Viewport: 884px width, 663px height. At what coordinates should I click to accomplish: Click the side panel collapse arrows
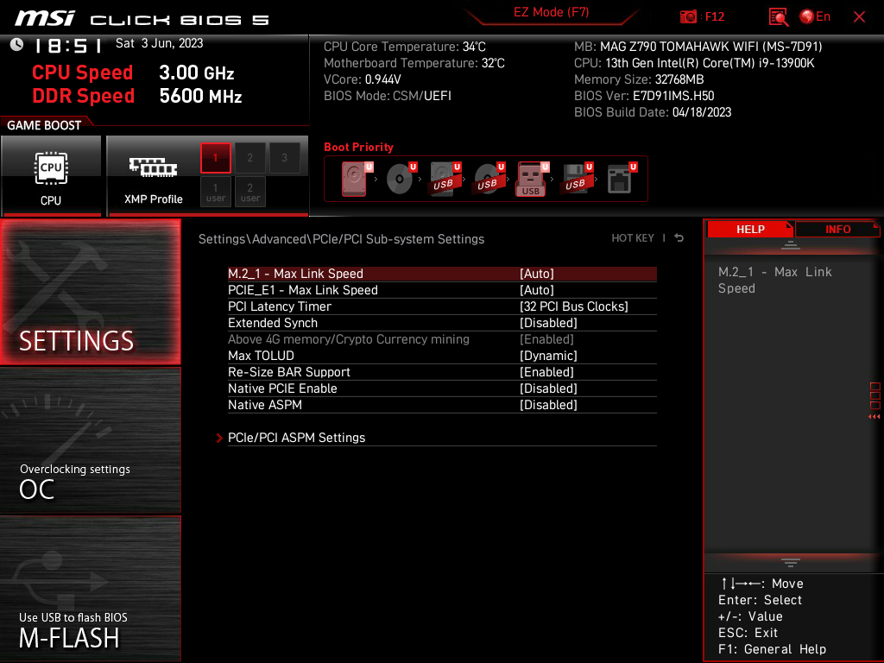[874, 417]
